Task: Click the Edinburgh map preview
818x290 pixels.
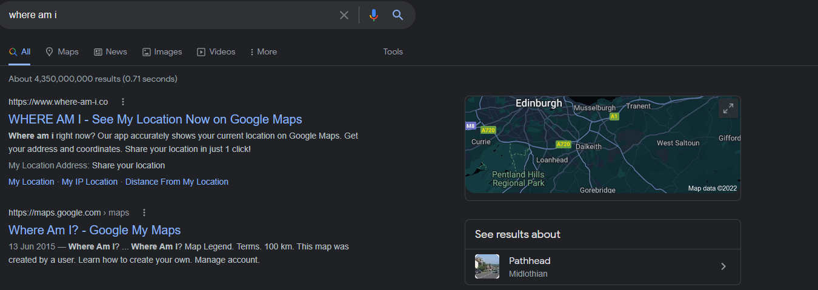Action: [602, 145]
